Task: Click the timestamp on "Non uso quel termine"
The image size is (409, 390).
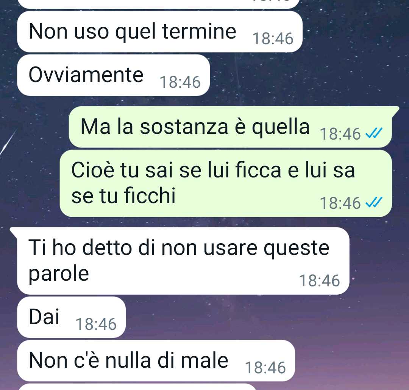Action: (273, 39)
